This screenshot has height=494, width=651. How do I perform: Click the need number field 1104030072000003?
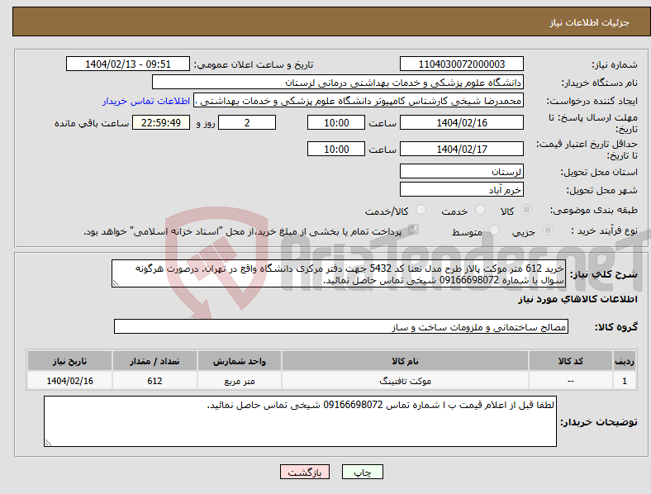point(461,64)
